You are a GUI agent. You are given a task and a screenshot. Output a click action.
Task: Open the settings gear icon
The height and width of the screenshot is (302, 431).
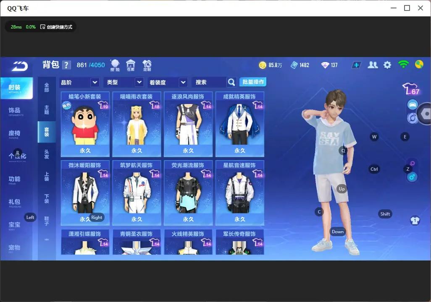click(x=387, y=65)
